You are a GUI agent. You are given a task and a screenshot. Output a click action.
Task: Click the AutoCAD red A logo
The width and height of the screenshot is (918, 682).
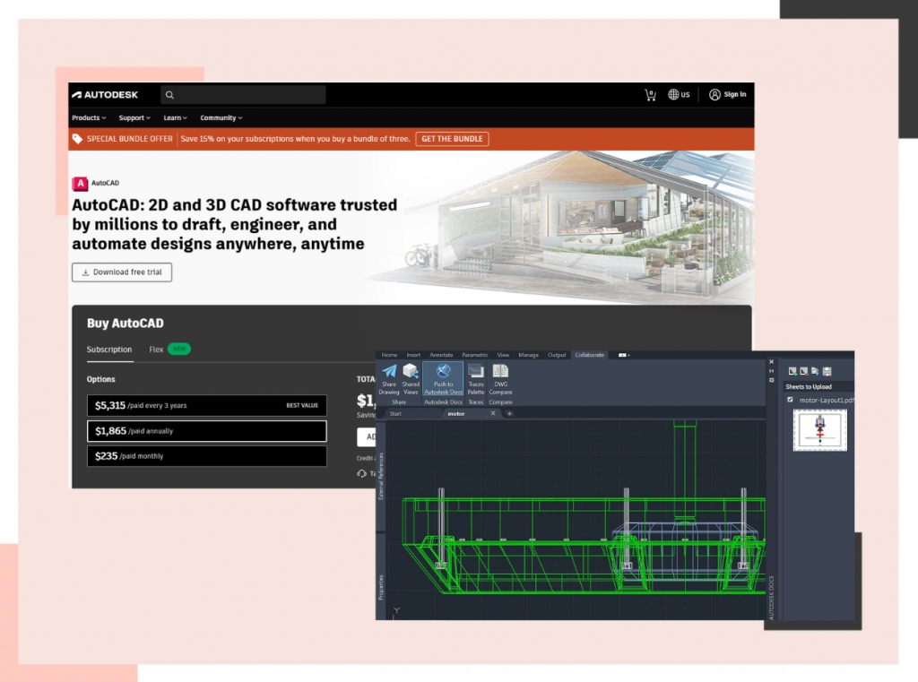coord(80,184)
